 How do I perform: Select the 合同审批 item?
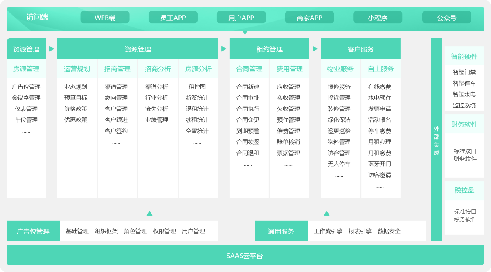248,98
